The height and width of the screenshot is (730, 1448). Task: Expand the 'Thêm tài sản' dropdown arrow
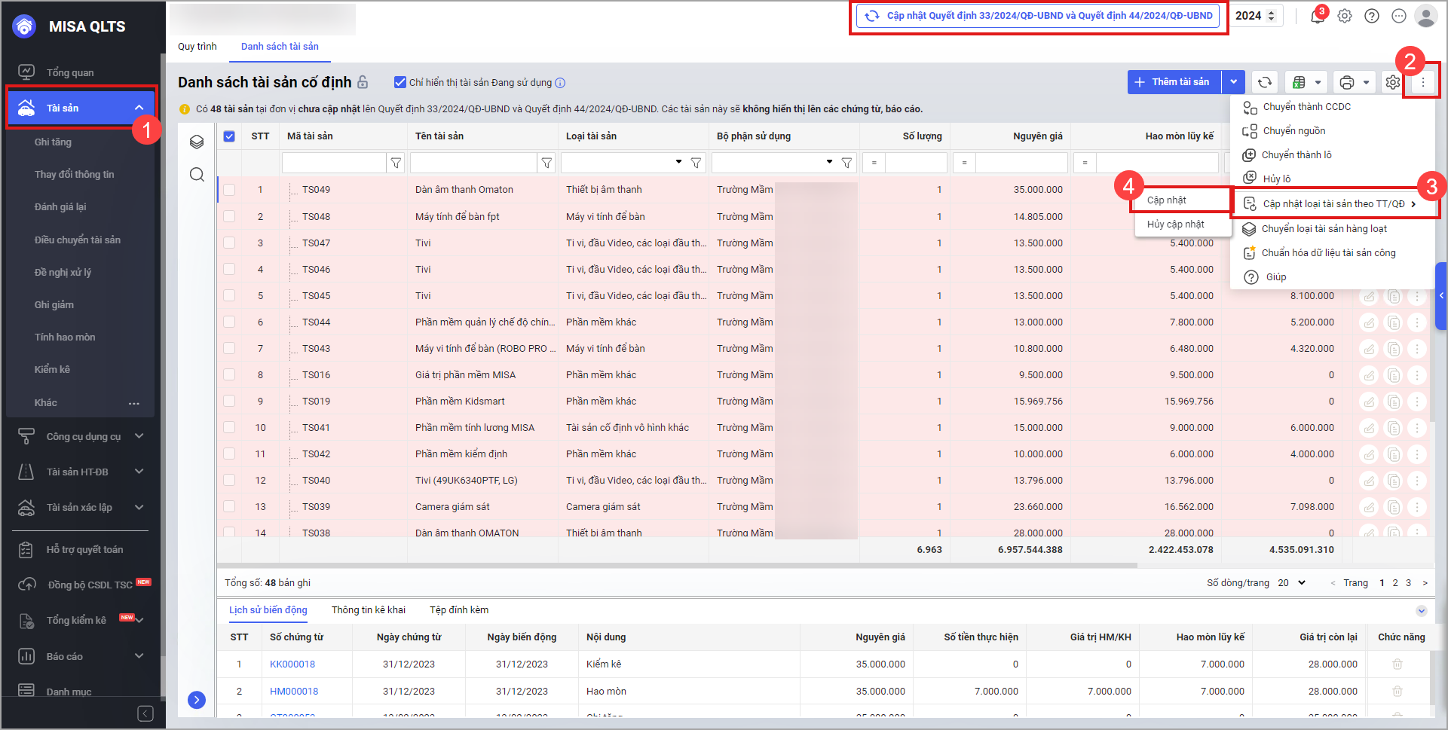point(1233,82)
